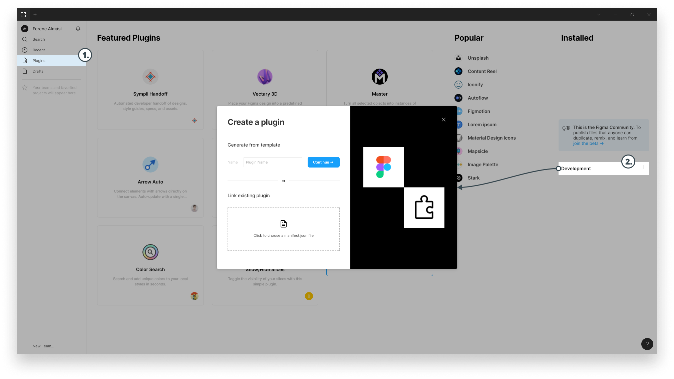This screenshot has width=674, height=379.
Task: Click the Search icon in sidebar
Action: [25, 39]
